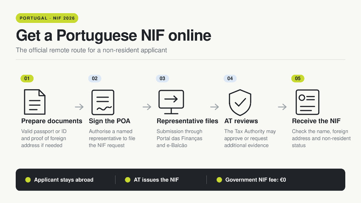The image size is (361, 203).
Task: Click arrow between AT reviews and Receive the NIF
Action: (282, 107)
